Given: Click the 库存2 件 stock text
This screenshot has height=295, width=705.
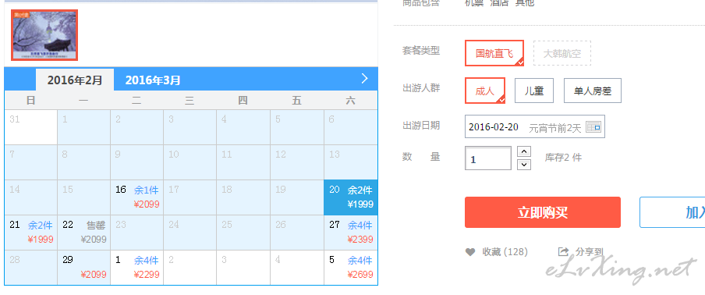Looking at the screenshot, I should [x=563, y=158].
